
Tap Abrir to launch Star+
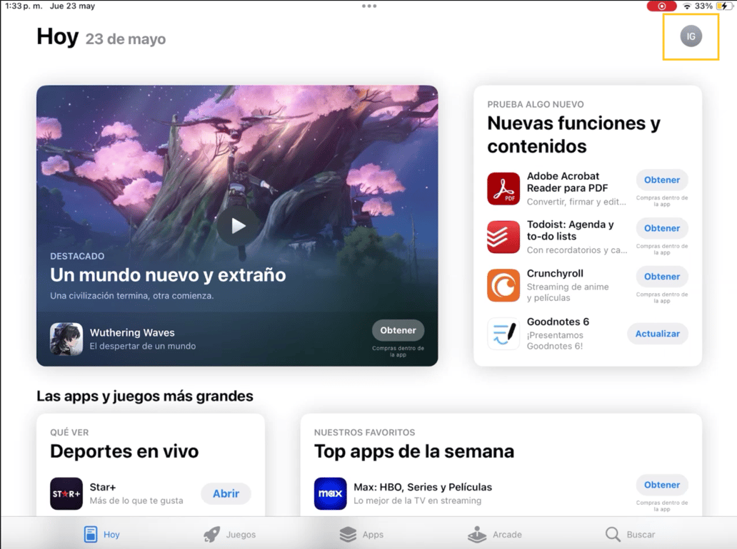click(x=226, y=493)
